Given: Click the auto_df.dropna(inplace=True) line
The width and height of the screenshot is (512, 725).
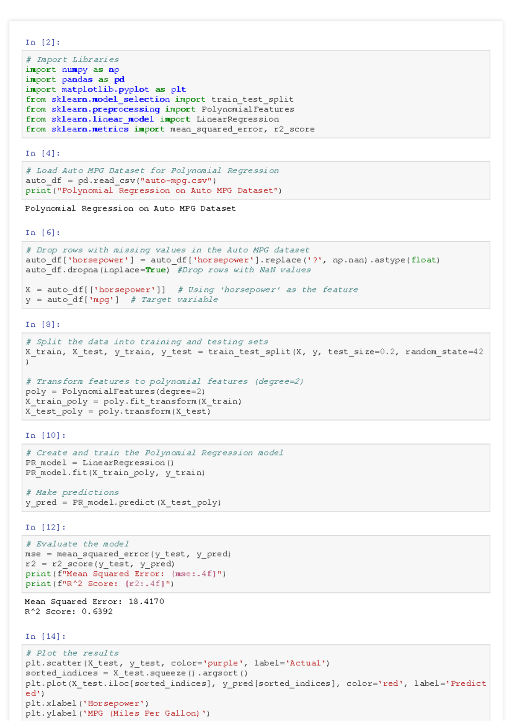Looking at the screenshot, I should pyautogui.click(x=97, y=270).
